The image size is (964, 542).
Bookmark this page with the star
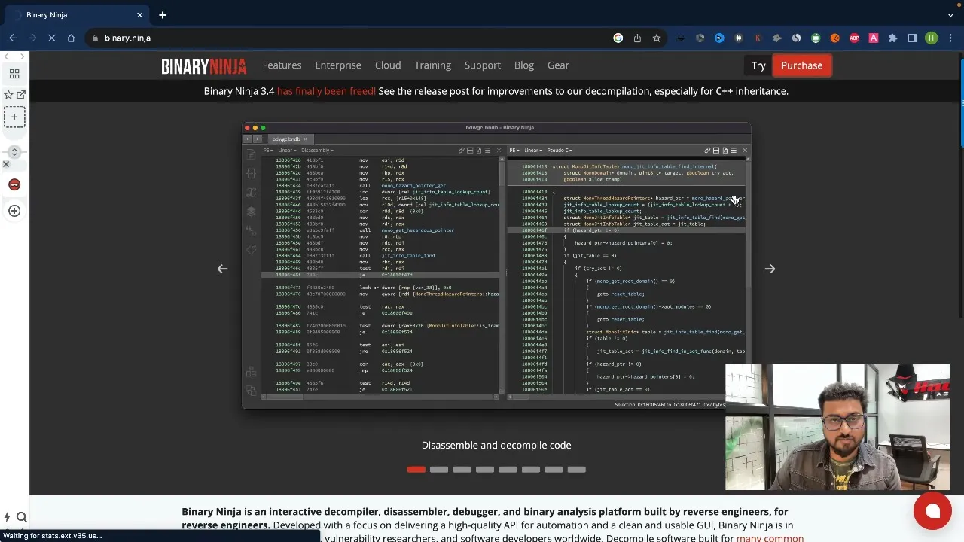pyautogui.click(x=657, y=38)
